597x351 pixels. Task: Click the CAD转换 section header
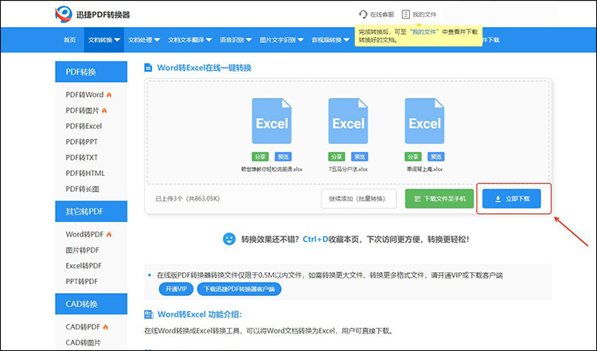[91, 304]
